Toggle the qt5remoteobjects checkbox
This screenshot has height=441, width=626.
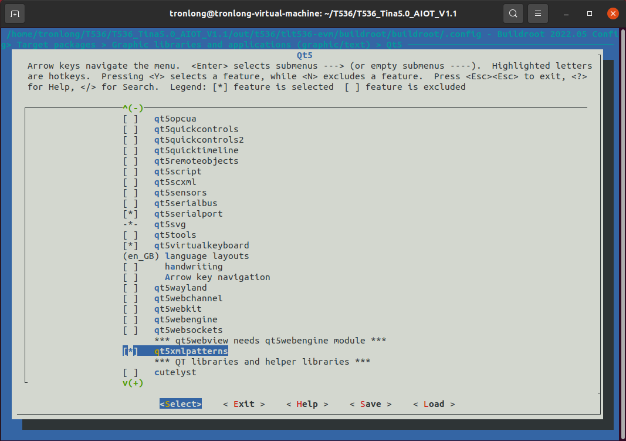[x=131, y=161]
